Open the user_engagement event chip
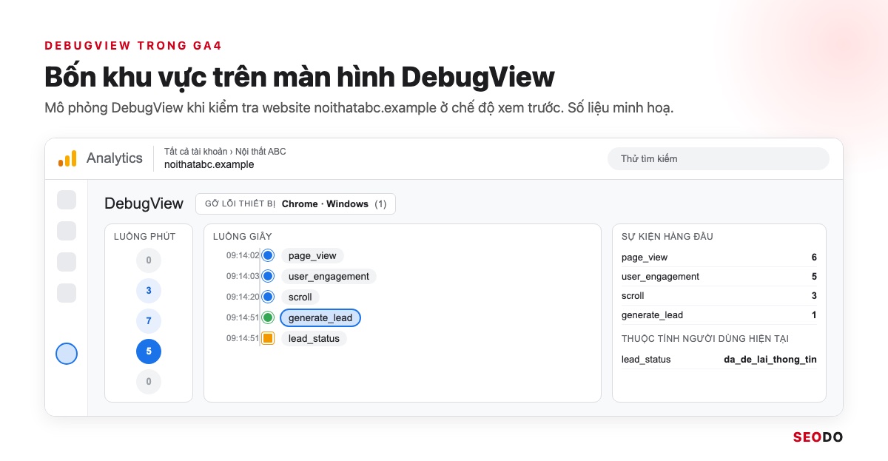888x461 pixels. tap(329, 276)
